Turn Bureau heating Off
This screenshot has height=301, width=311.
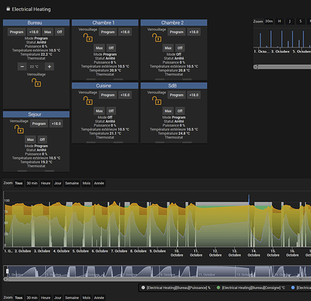click(x=59, y=32)
